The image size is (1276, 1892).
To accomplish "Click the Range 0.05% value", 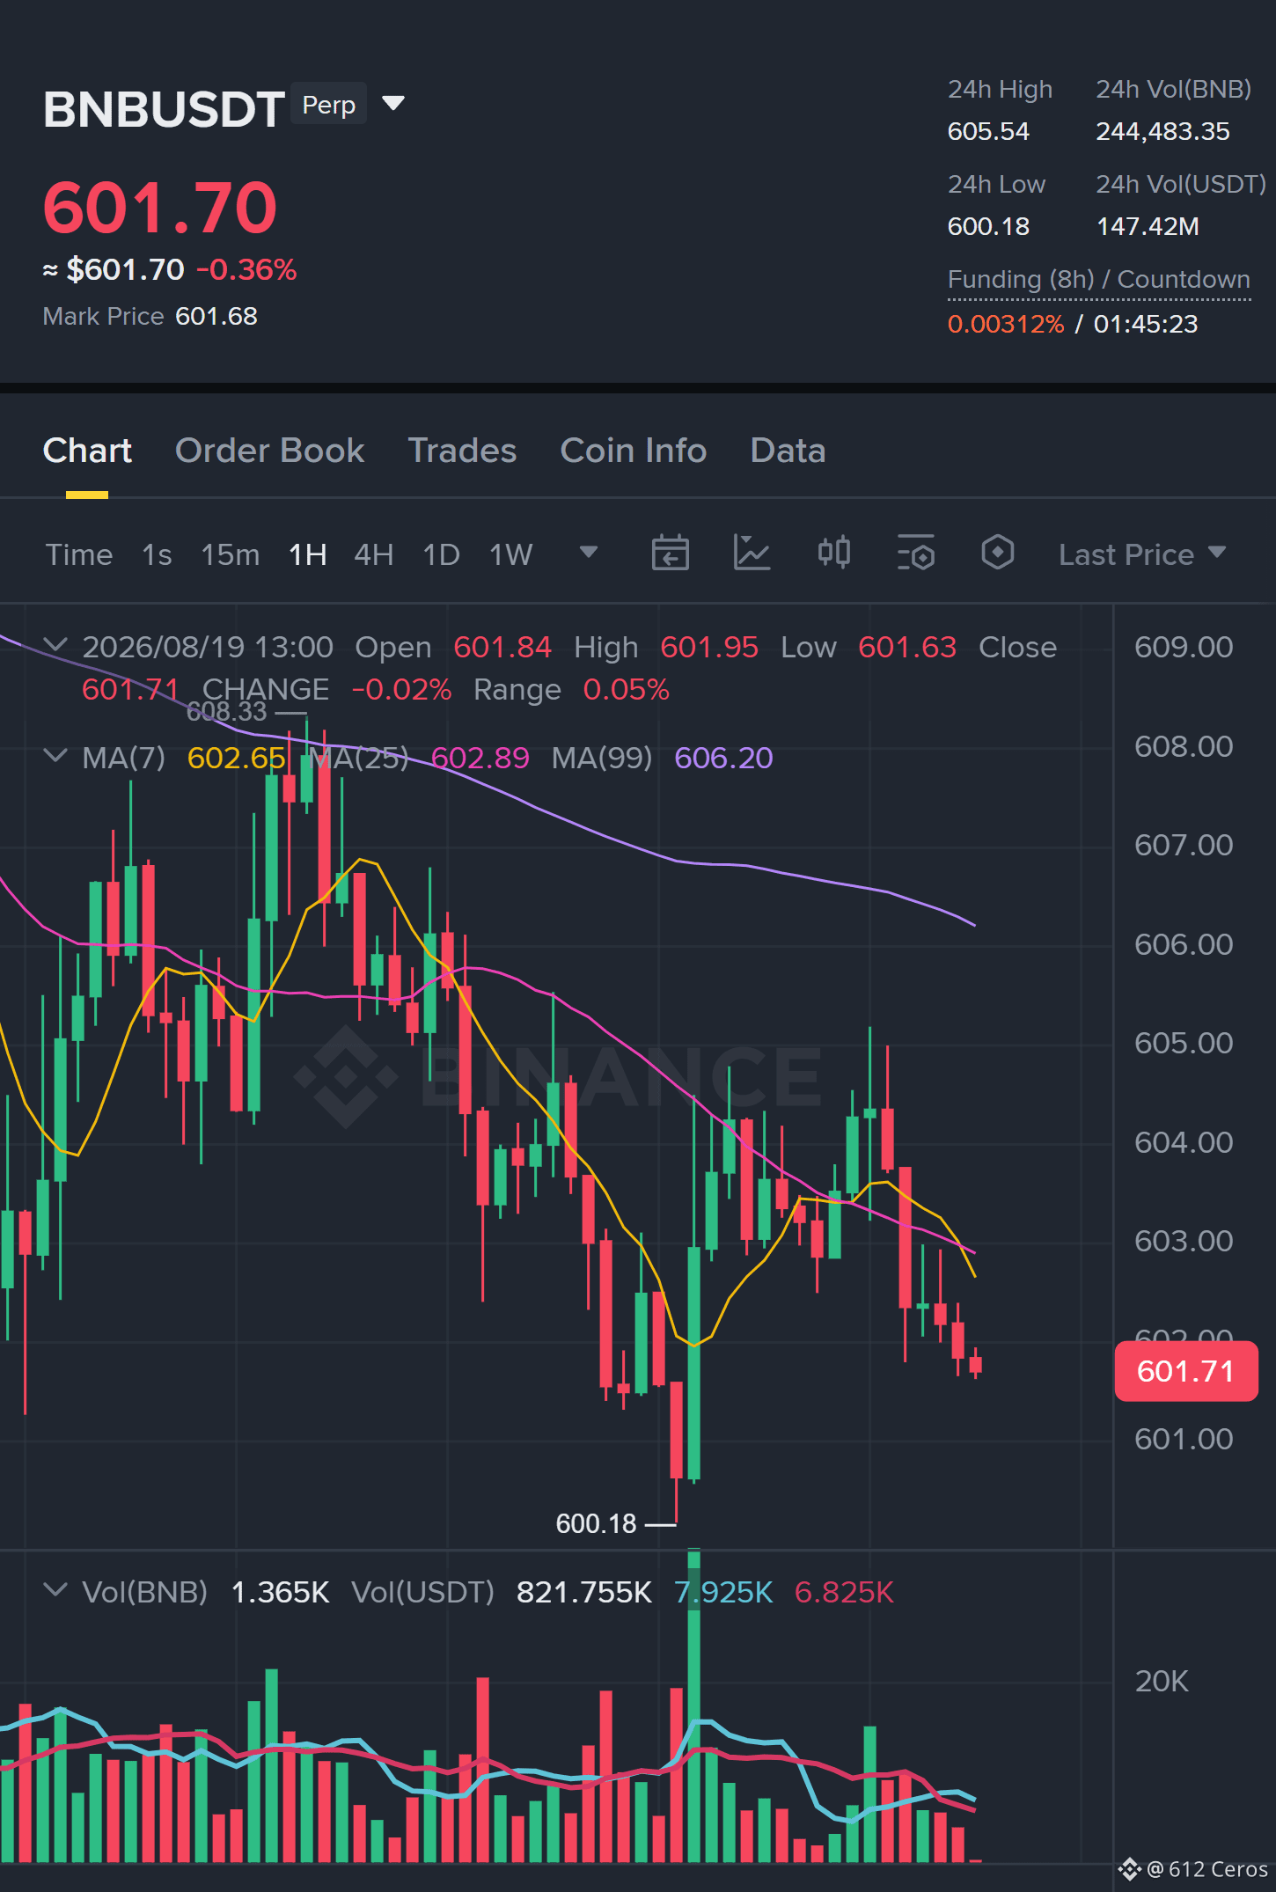I will pos(626,689).
